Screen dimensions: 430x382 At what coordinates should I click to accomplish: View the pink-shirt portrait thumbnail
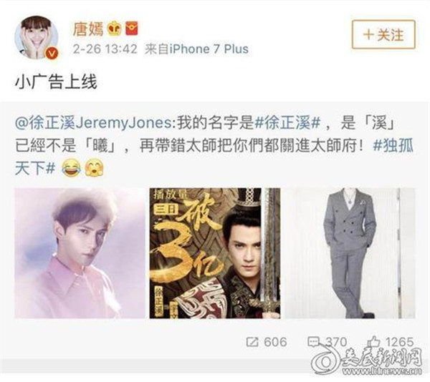80,253
